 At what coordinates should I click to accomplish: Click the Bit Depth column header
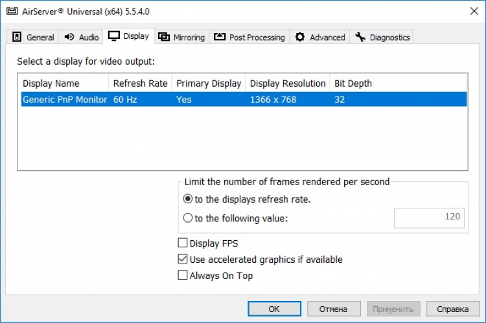(x=353, y=84)
